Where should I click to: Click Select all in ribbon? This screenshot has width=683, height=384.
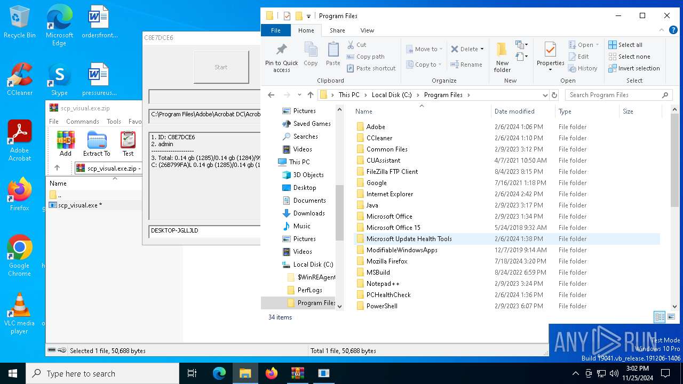[x=625, y=45]
